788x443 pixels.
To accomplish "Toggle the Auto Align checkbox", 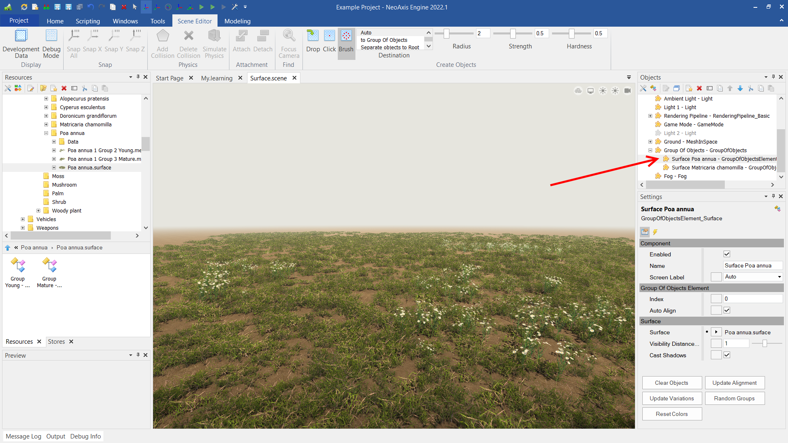I will (727, 311).
